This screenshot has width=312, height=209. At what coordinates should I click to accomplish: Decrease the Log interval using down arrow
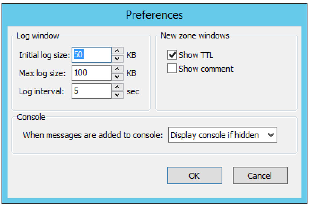tap(118, 95)
